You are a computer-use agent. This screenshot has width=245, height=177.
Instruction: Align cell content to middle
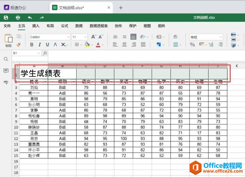point(125,37)
